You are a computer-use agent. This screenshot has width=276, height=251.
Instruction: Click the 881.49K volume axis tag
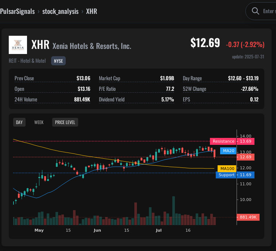[248, 217]
